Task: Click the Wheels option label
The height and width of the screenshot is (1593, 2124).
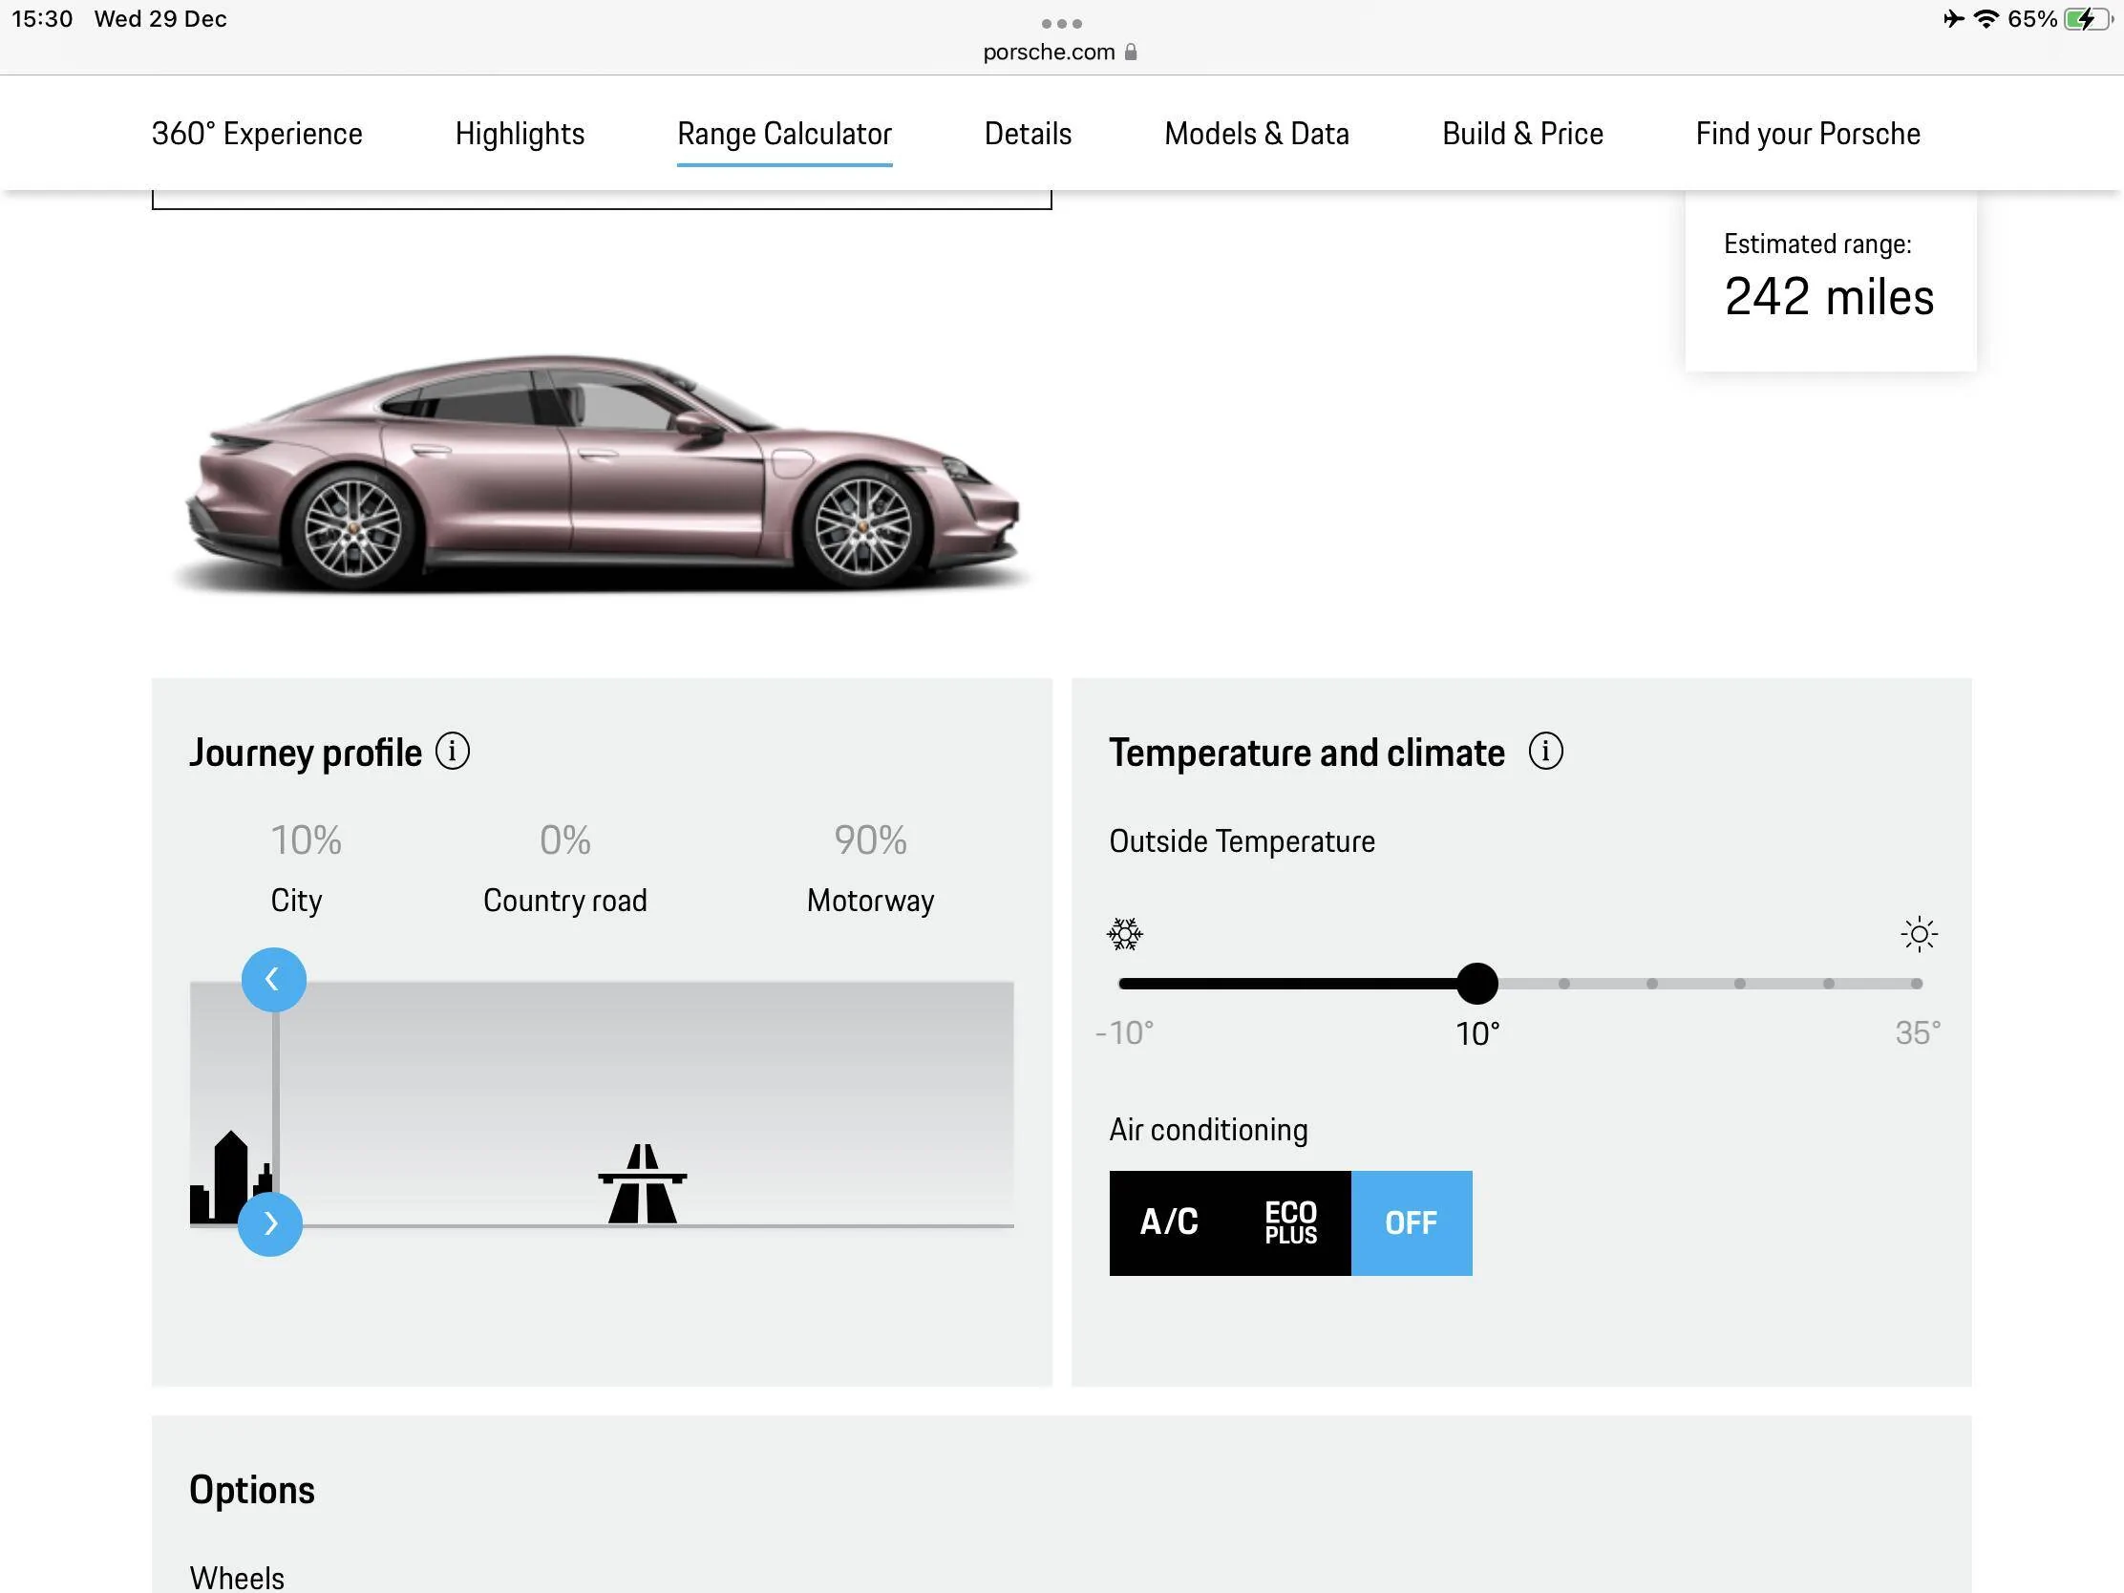Action: click(x=236, y=1578)
